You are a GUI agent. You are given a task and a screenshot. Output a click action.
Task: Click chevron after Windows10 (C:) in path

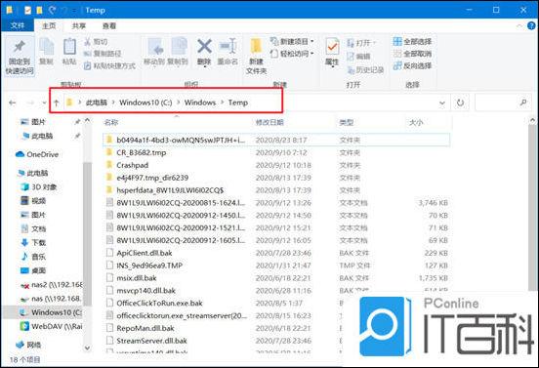(178, 102)
